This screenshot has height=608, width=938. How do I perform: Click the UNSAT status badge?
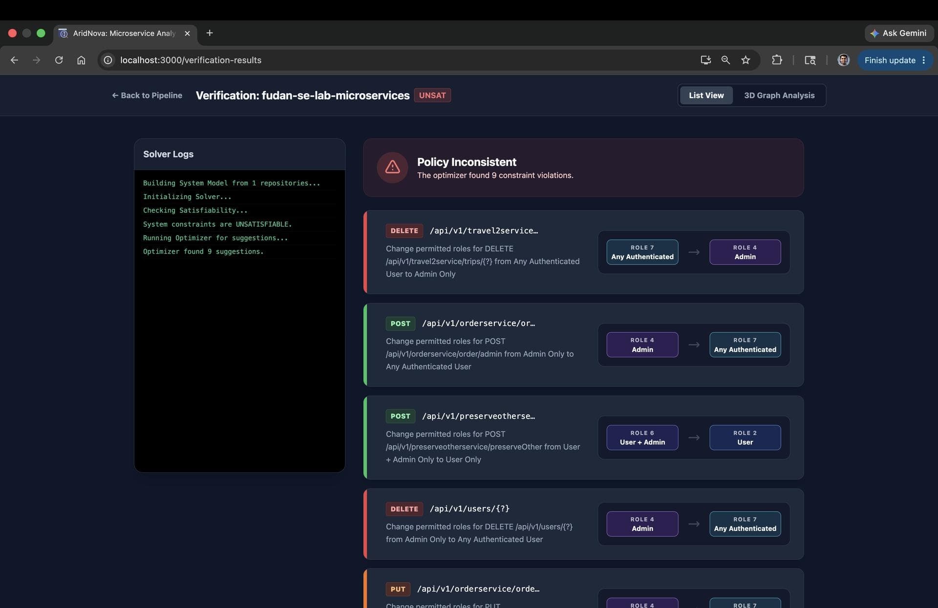(x=432, y=95)
